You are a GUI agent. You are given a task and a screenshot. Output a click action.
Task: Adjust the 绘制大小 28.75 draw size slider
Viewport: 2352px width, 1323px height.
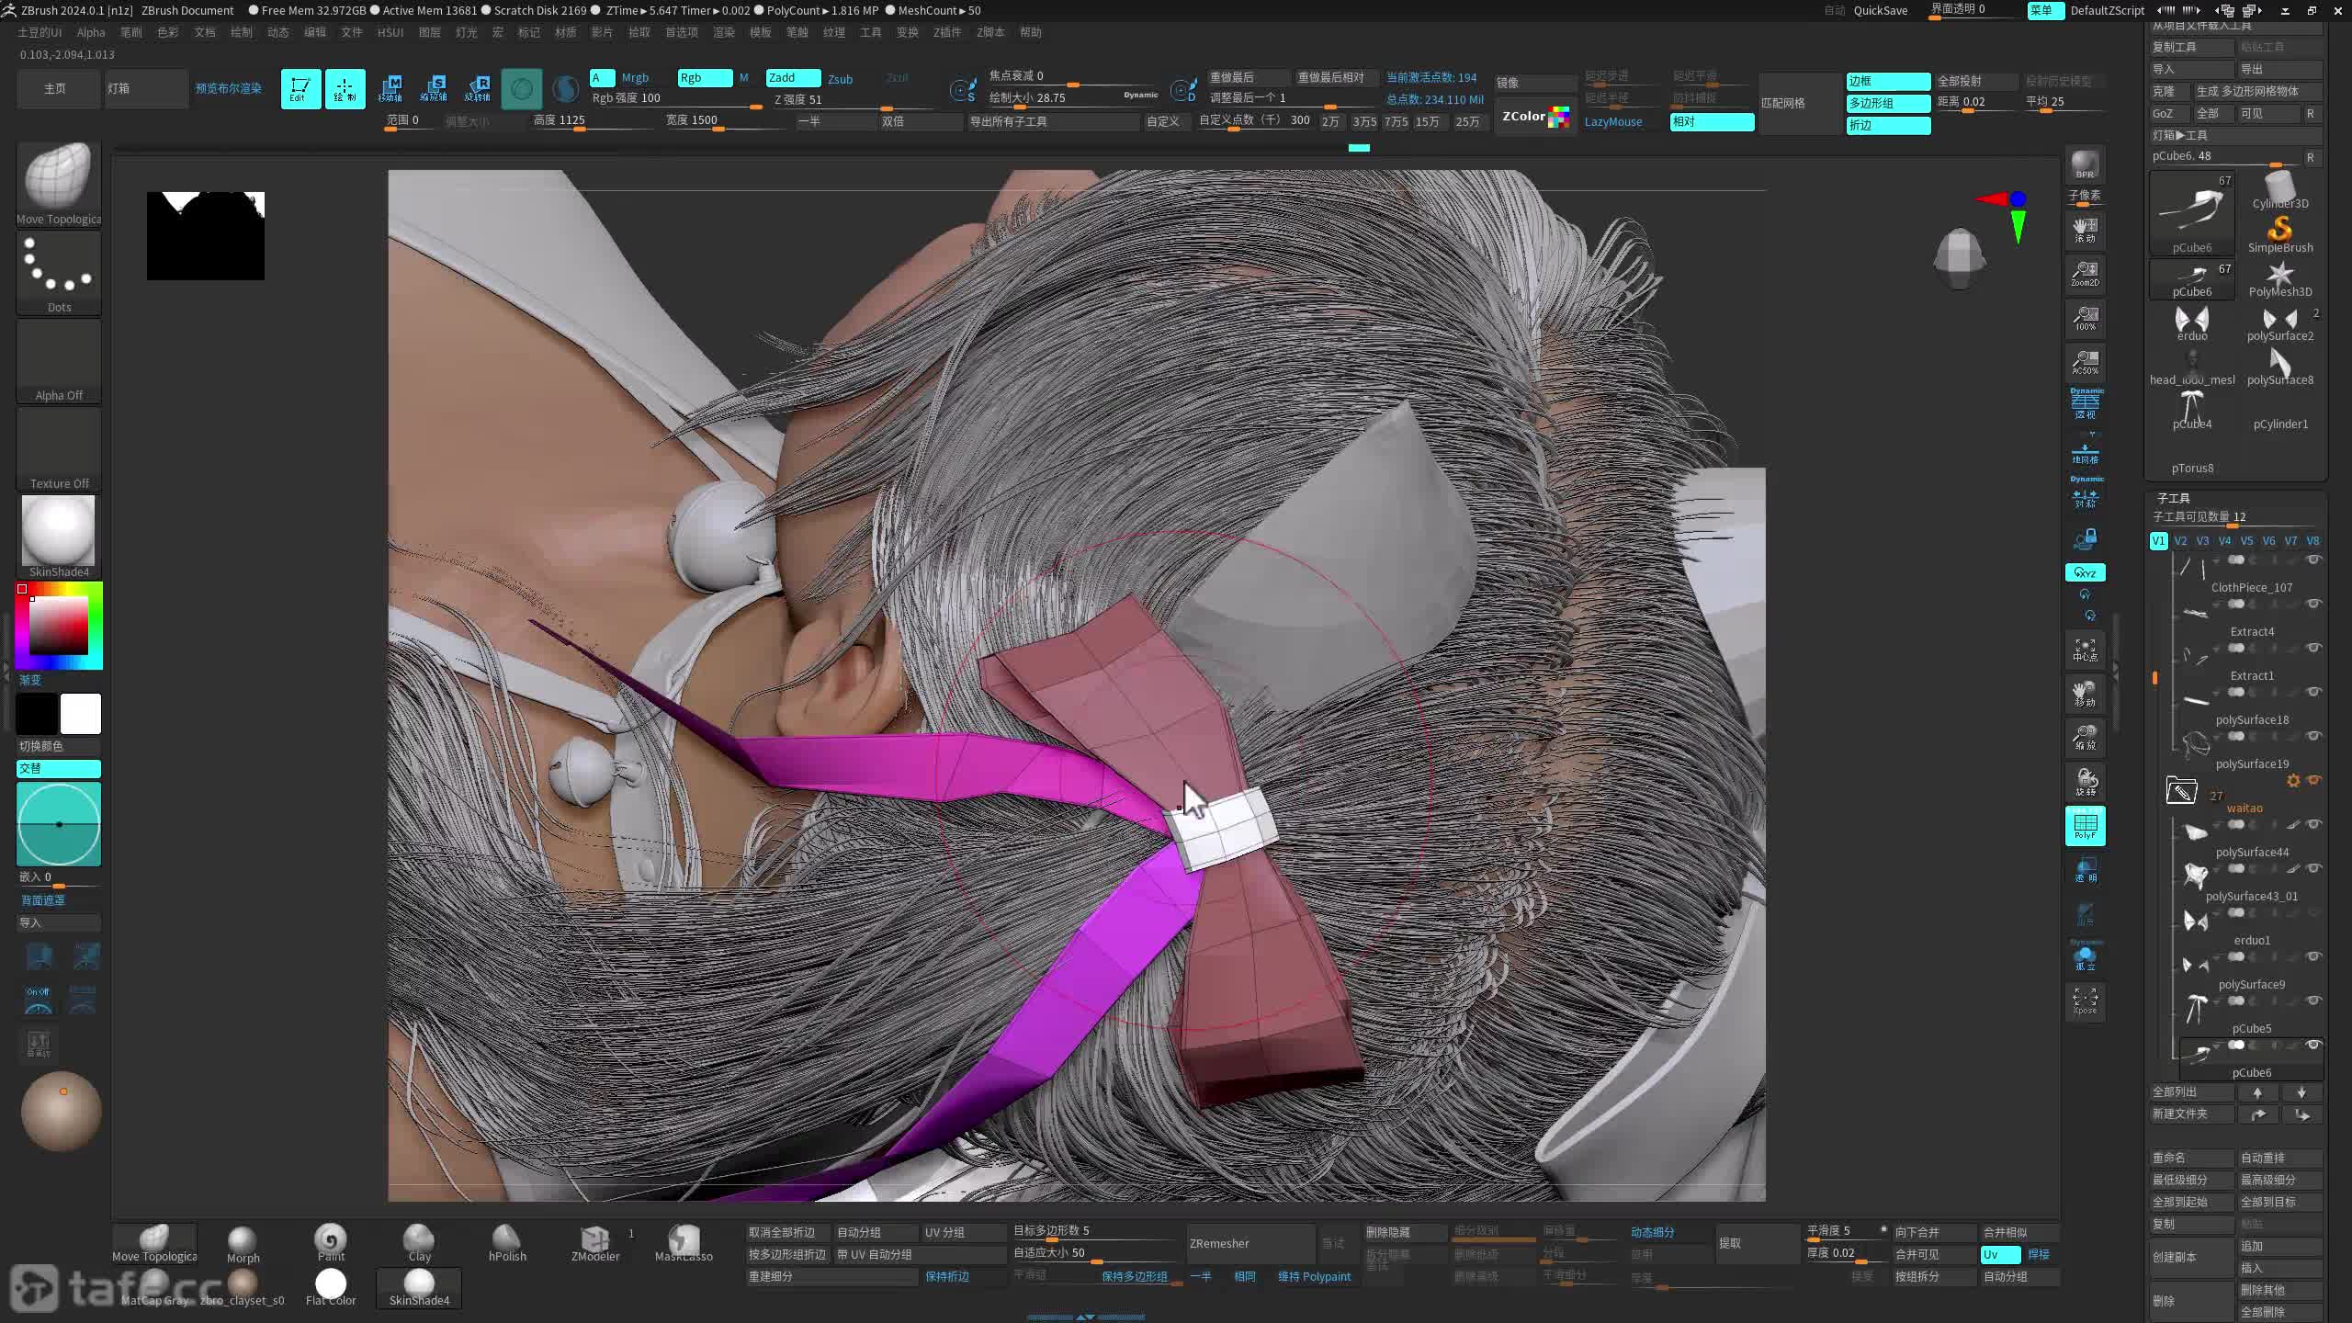point(1075,98)
